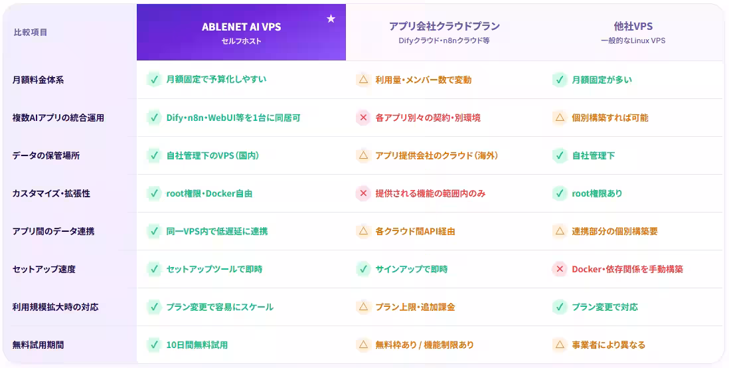This screenshot has width=729, height=368.
Task: Click the red X beside Docker・依存関係を手動構築
Action: (559, 269)
